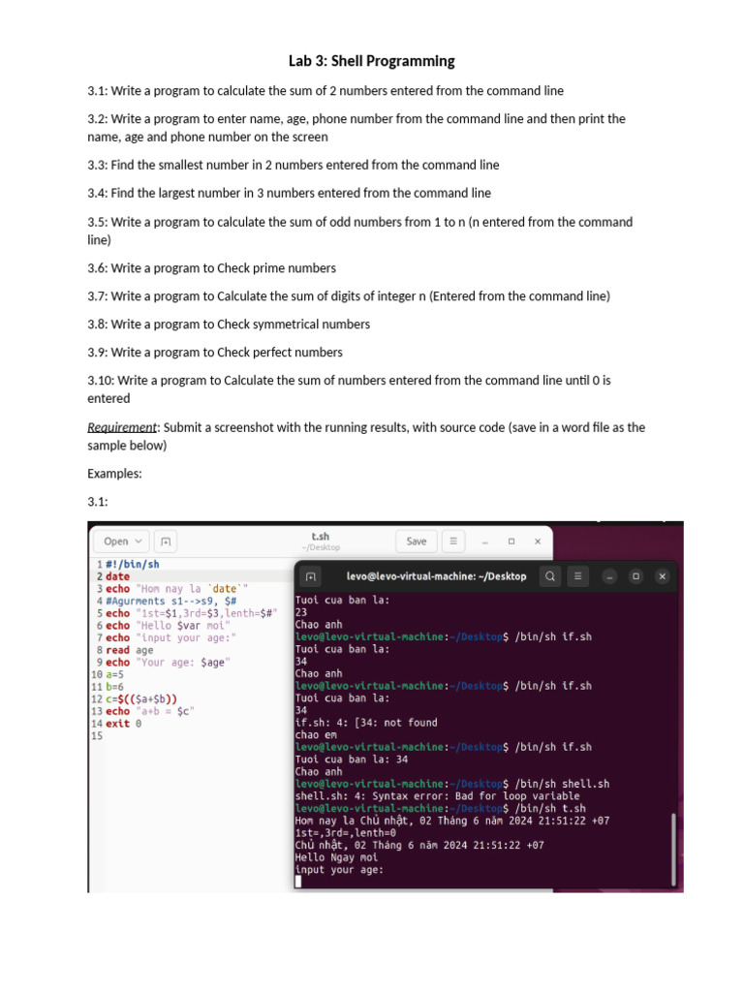Maximize the terminal window
The image size is (744, 992).
pos(635,576)
